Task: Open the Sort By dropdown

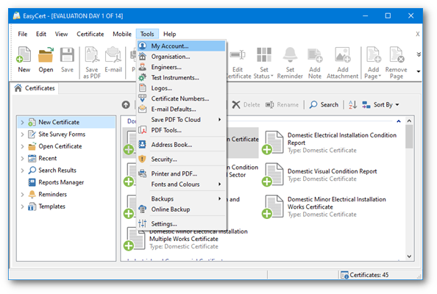Action: tap(380, 104)
